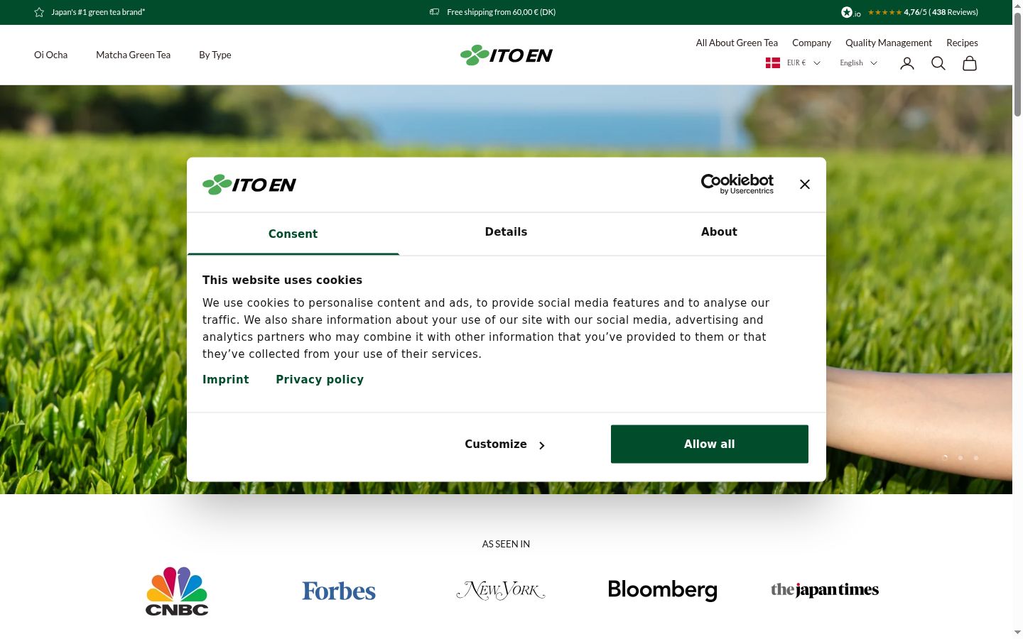1023x639 pixels.
Task: Open the Privacy policy link
Action: (x=320, y=380)
